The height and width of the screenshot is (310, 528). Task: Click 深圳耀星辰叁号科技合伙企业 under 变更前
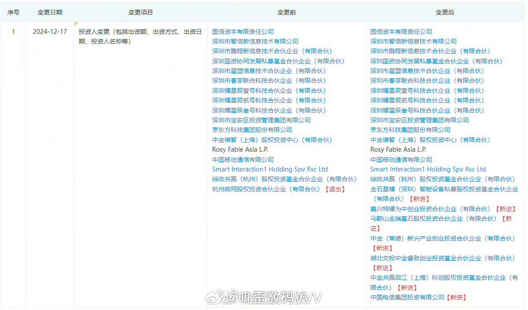[x=269, y=110]
